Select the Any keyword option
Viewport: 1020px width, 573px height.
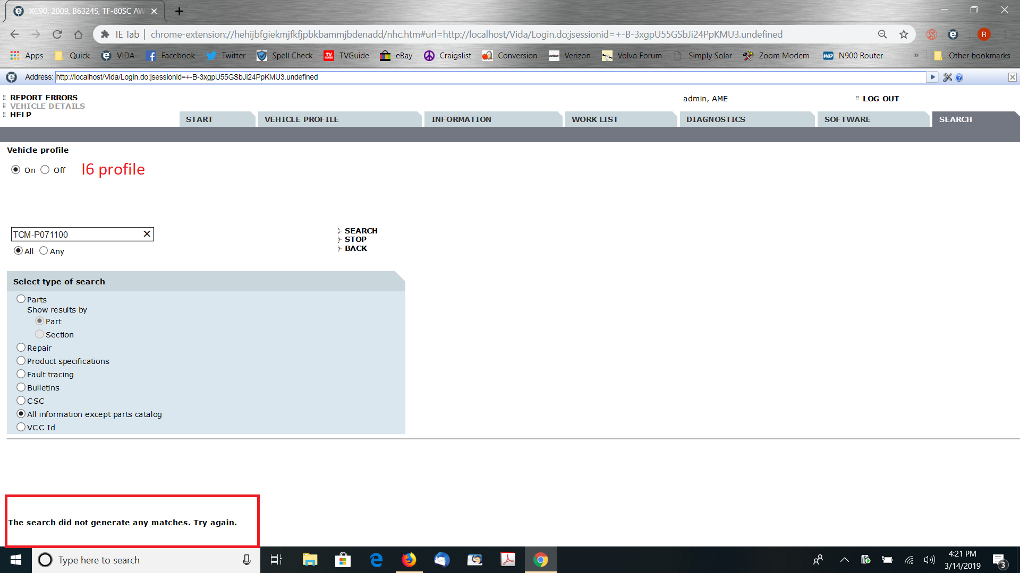pos(44,251)
